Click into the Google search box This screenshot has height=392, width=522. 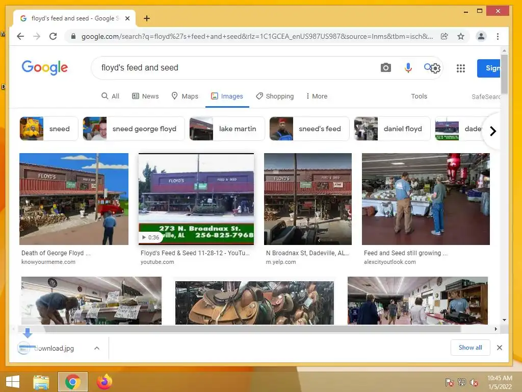point(233,68)
